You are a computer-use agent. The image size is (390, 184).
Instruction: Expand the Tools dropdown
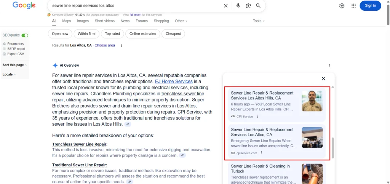259,21
